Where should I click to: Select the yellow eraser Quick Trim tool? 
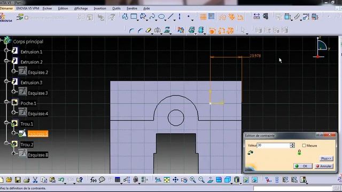click(x=149, y=30)
